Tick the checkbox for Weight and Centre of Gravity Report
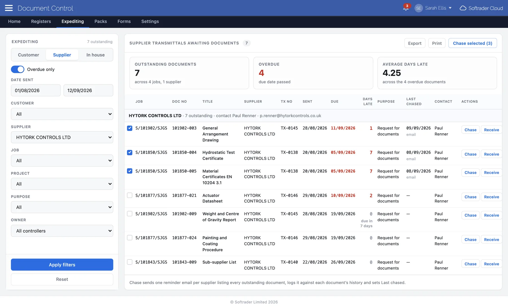Viewport: 508px width, 308px height. [130, 214]
